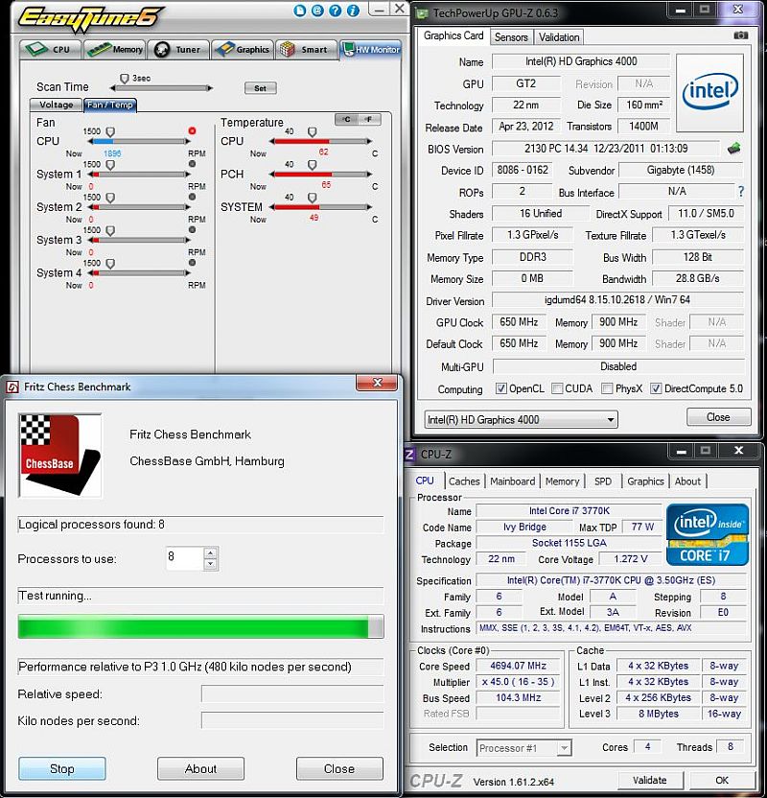
Task: Click the GPU-Z screenshot camera icon
Action: point(740,35)
